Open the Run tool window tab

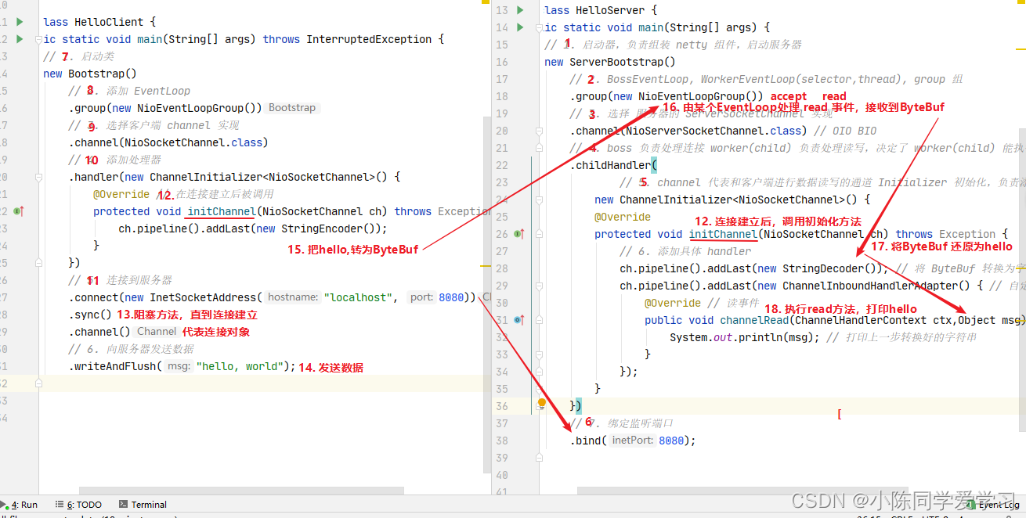20,505
